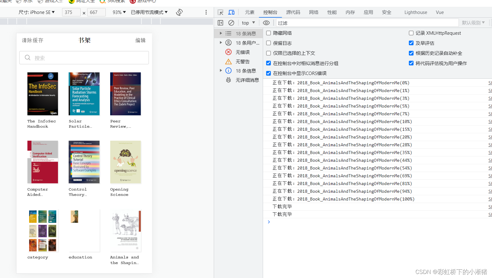The width and height of the screenshot is (492, 278).
Task: Click the console filter input
Action: [367, 23]
